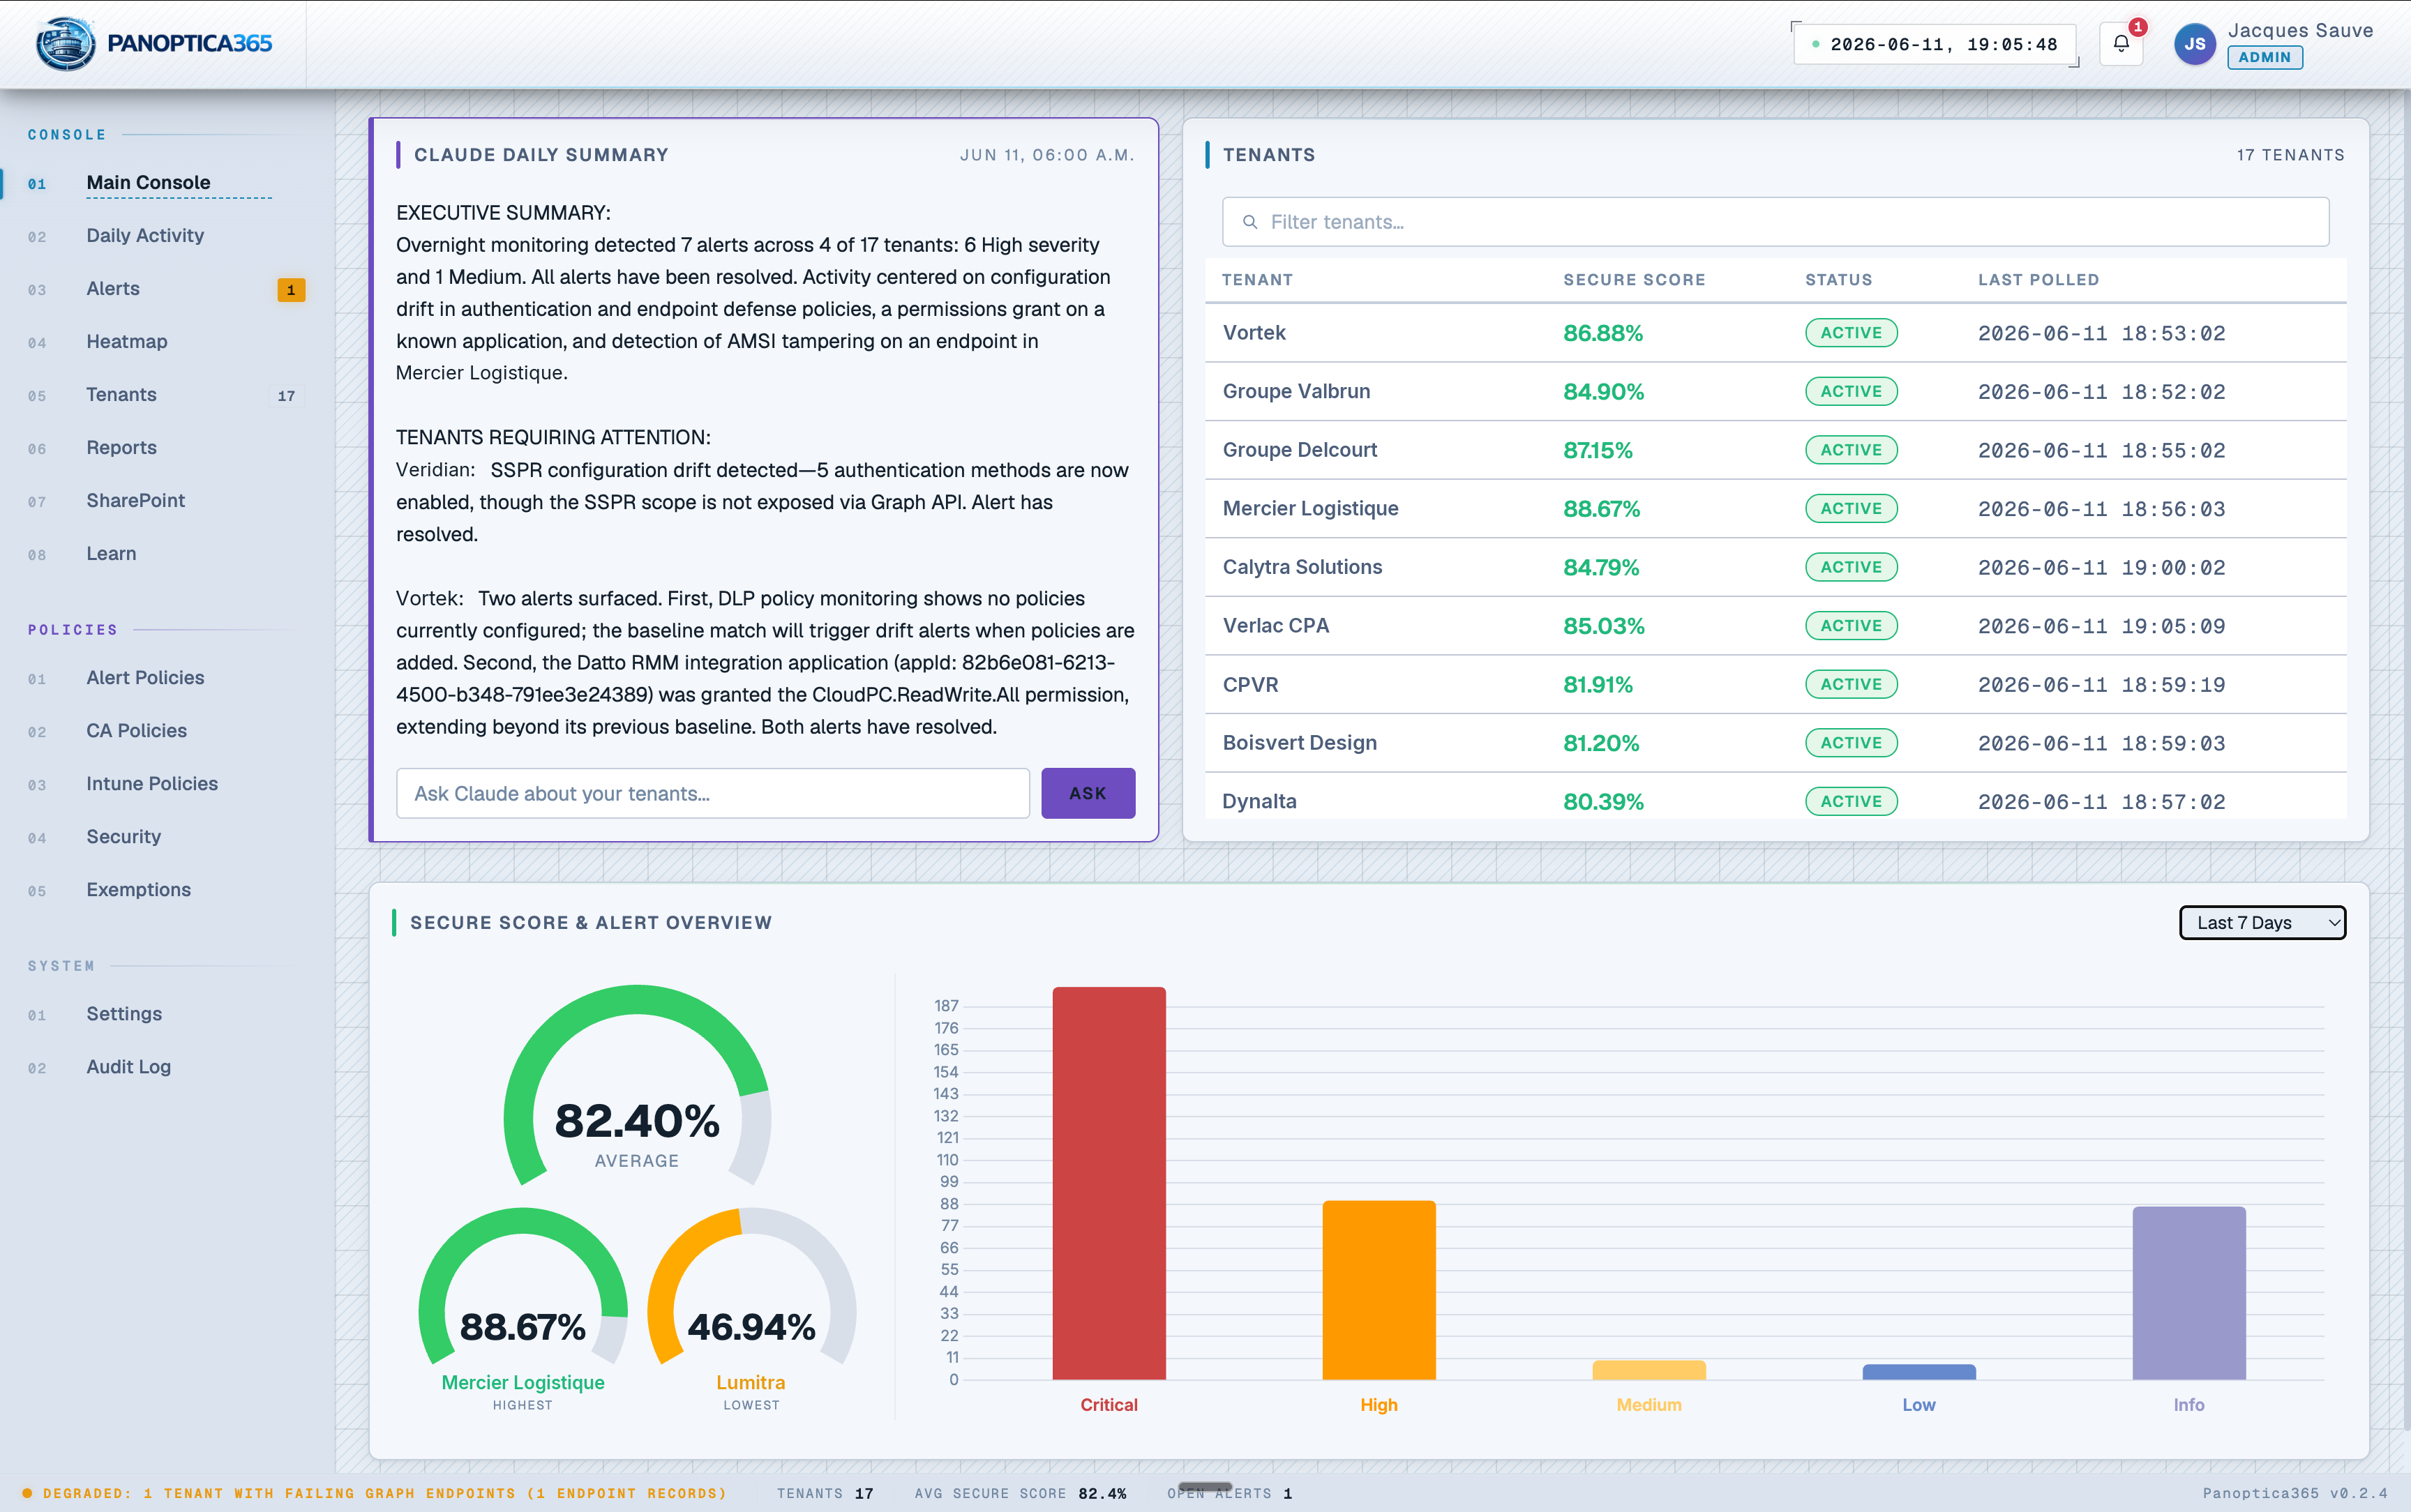Screen dimensions: 2411x1512
Task: Open CA Policies section
Action: pyautogui.click(x=137, y=731)
